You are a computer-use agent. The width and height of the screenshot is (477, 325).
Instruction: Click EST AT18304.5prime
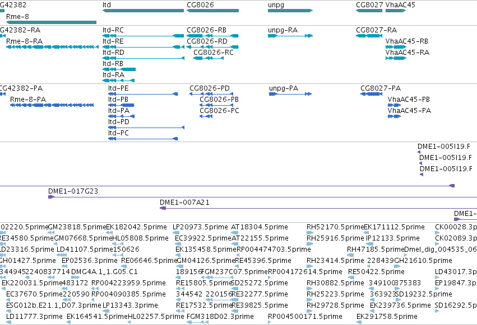pos(260,227)
